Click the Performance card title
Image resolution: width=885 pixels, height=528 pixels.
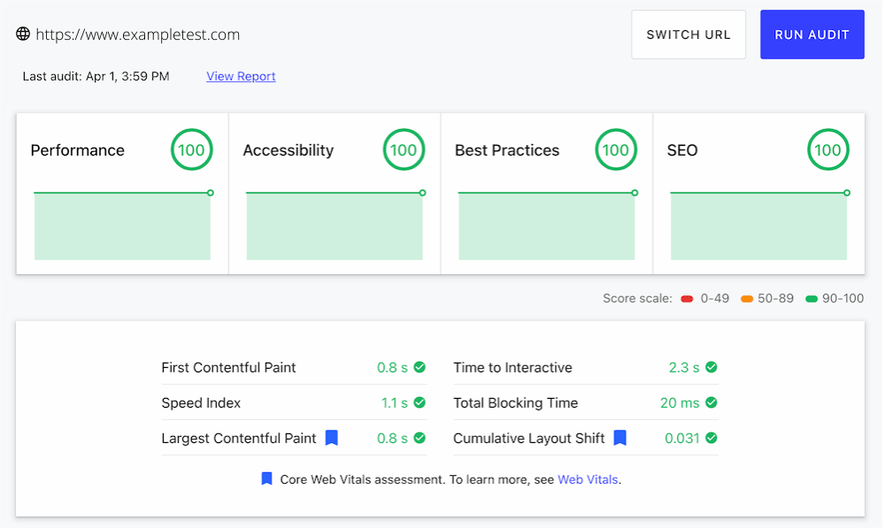(x=77, y=150)
